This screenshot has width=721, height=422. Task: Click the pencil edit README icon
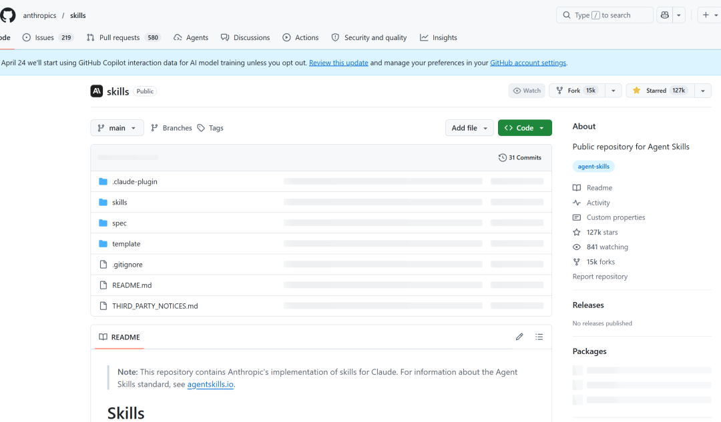click(519, 337)
